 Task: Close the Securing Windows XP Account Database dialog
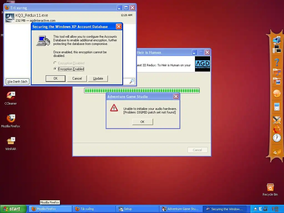tap(119, 27)
